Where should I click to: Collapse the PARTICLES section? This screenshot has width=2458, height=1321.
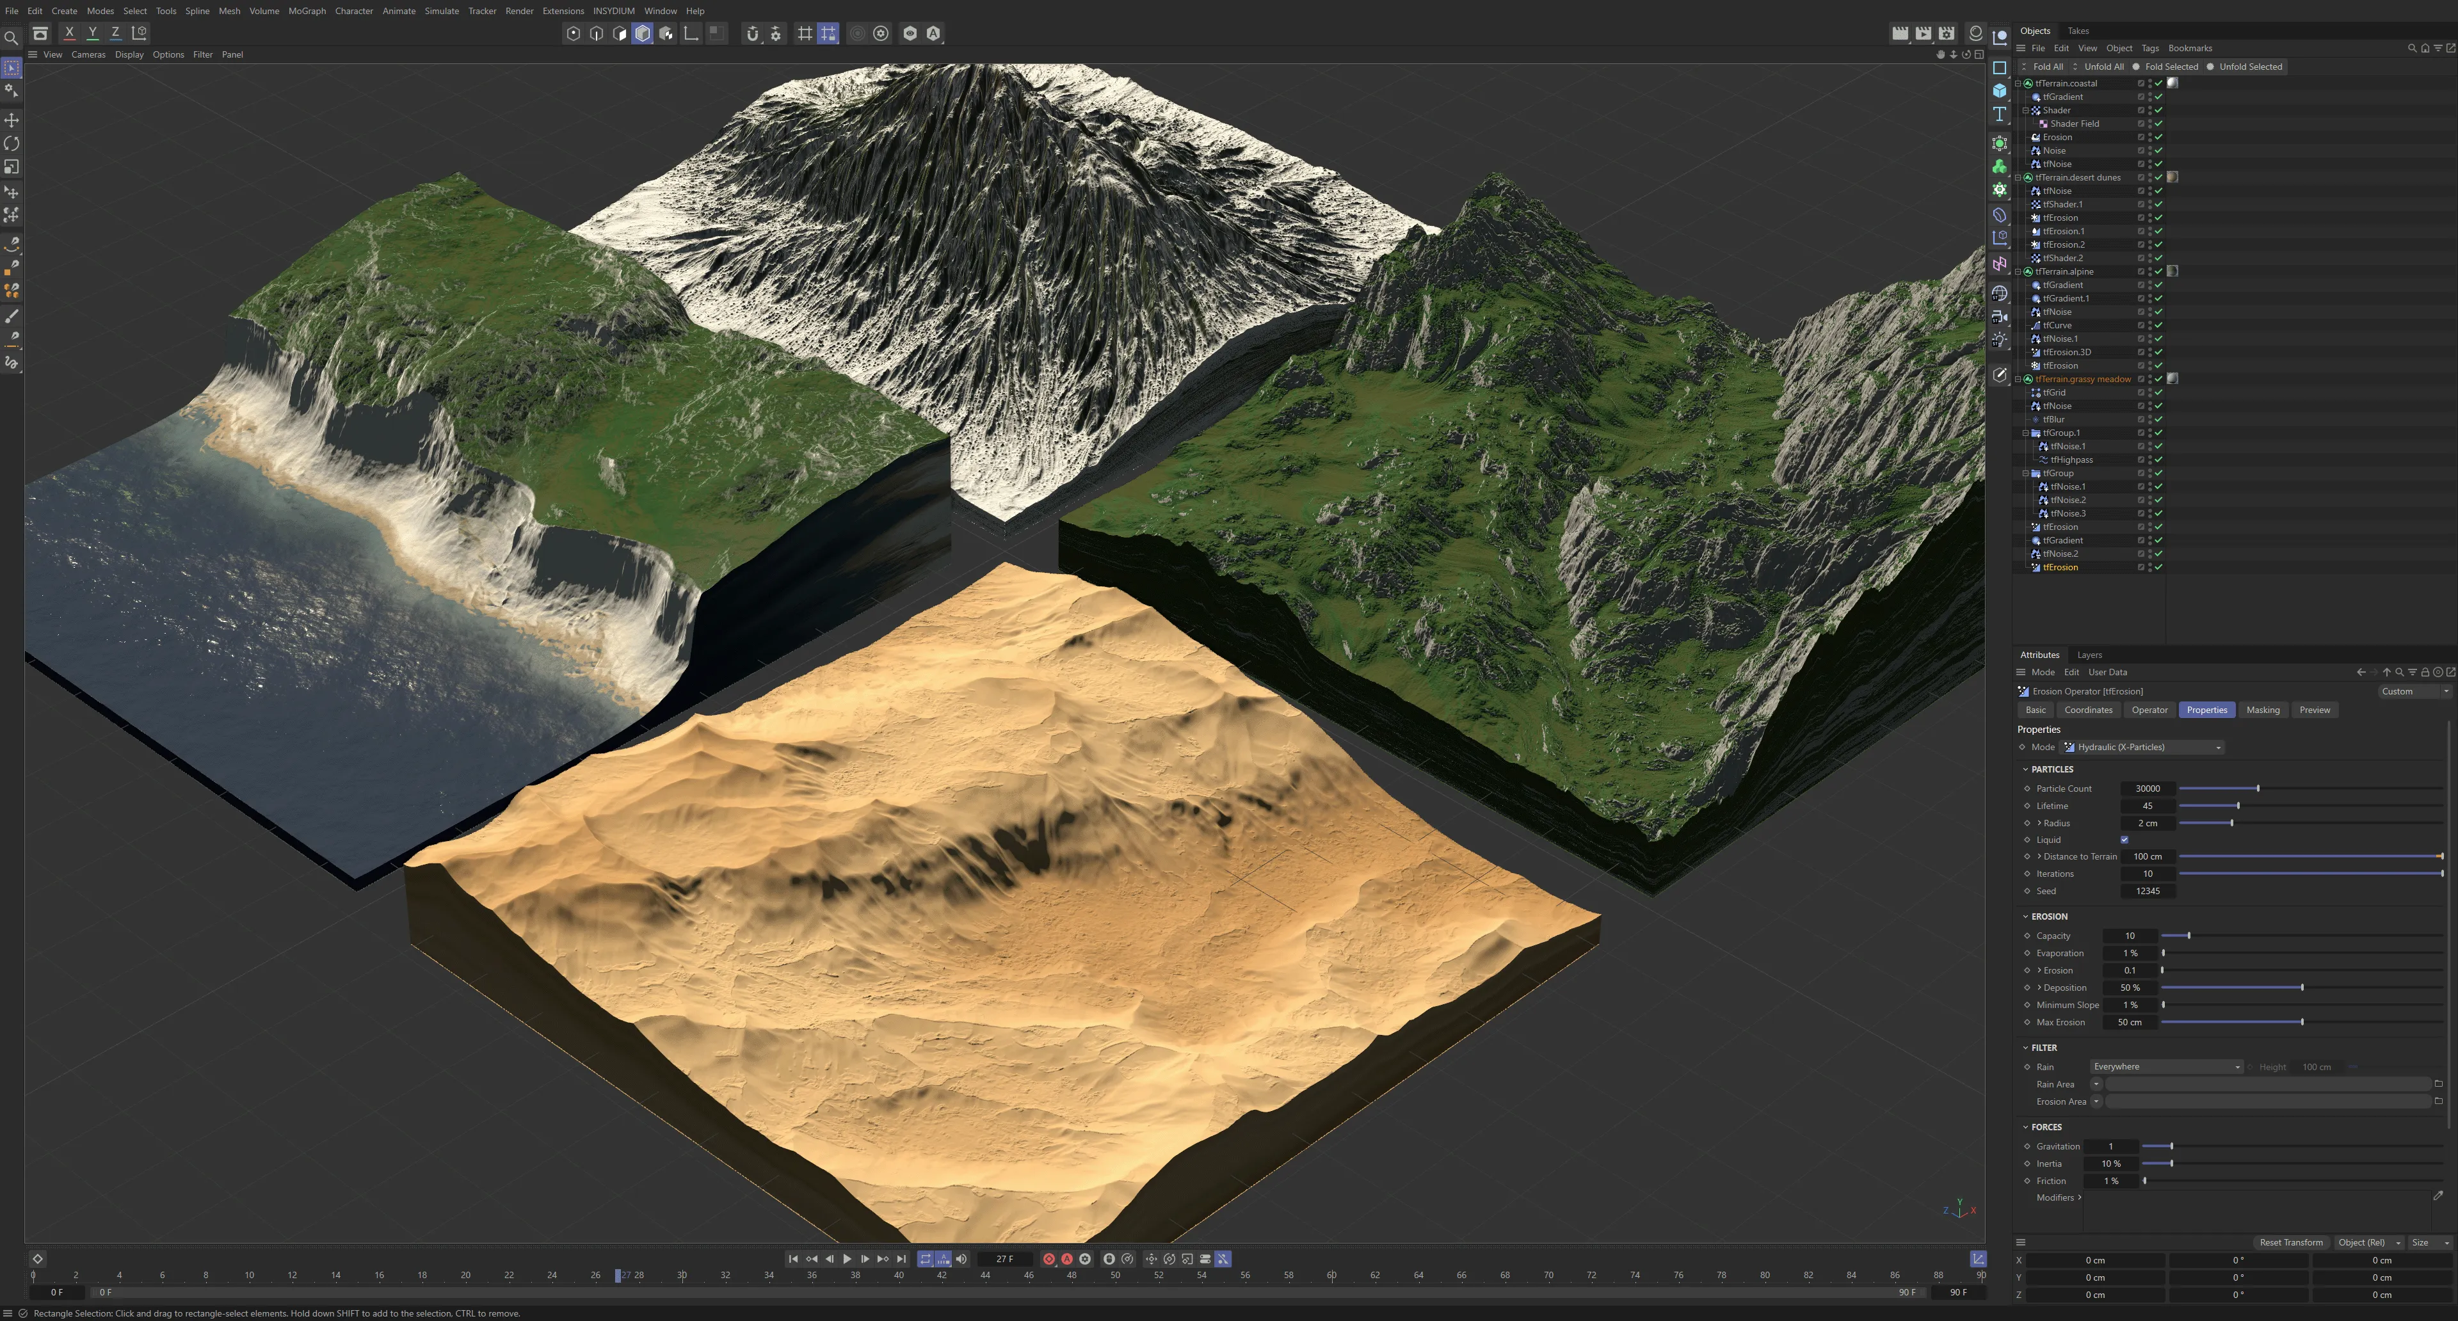pos(2026,770)
